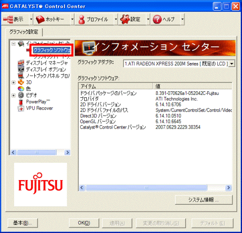Image resolution: width=242 pixels, height=233 pixels.
Task: Expand the ビデオ tree node
Action: 14,95
